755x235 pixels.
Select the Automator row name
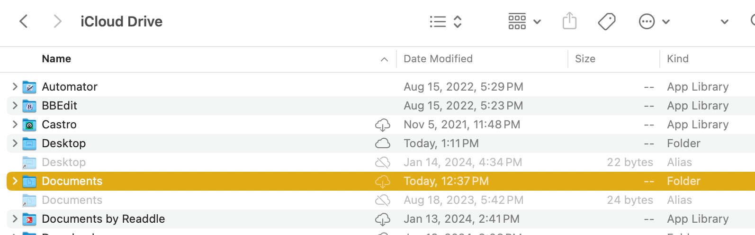pos(70,87)
